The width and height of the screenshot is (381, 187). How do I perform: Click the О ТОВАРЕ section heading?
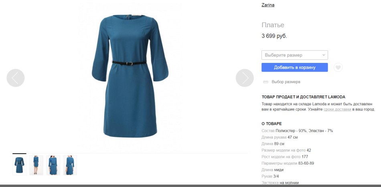[272, 124]
